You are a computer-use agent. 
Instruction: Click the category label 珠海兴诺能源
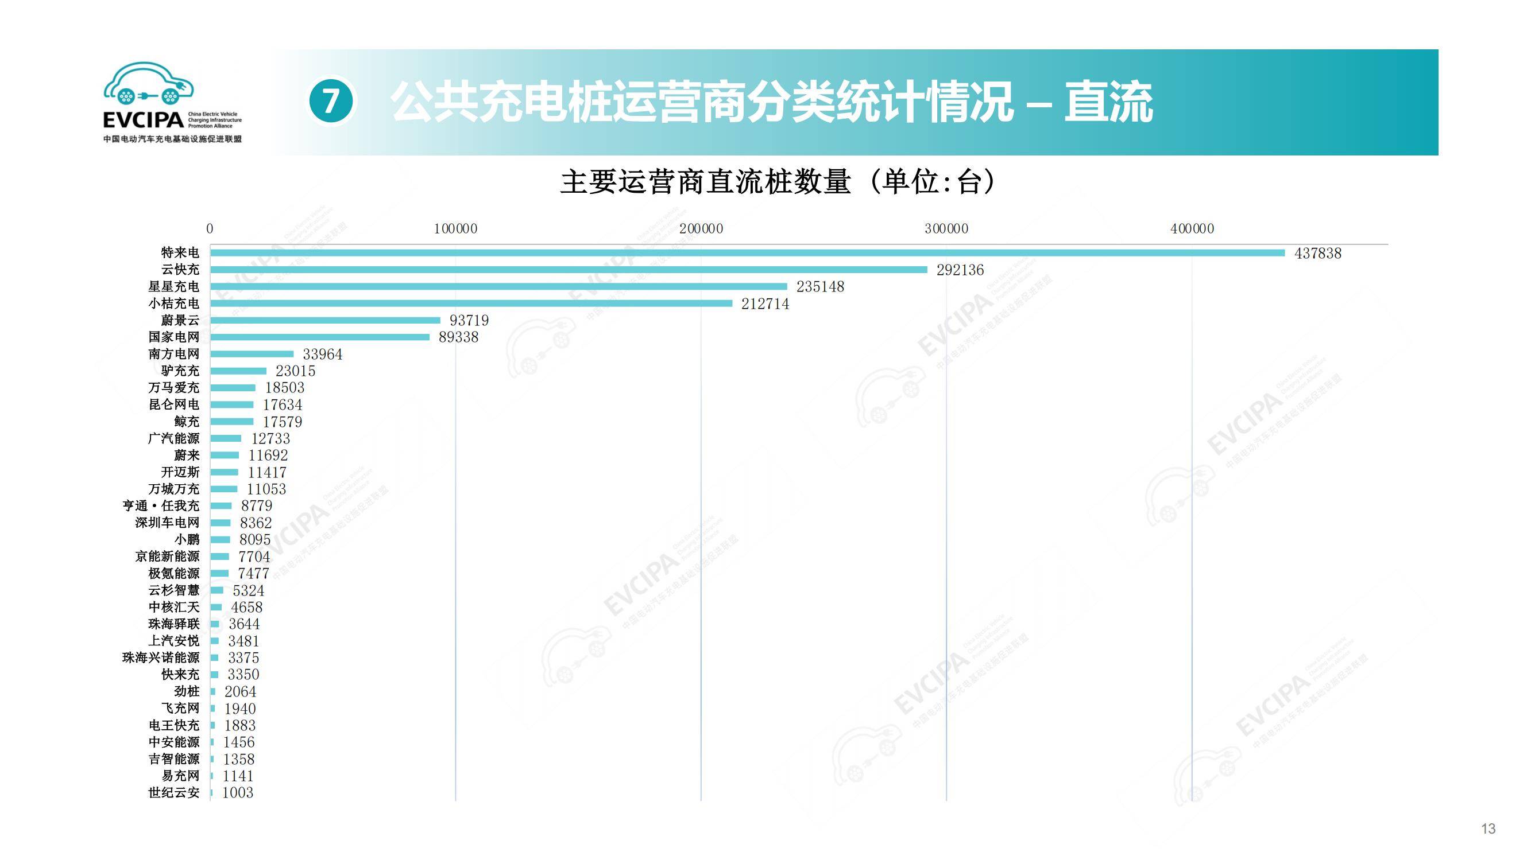tap(161, 657)
